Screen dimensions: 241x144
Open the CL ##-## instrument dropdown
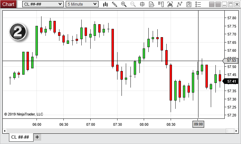[x=43, y=4]
